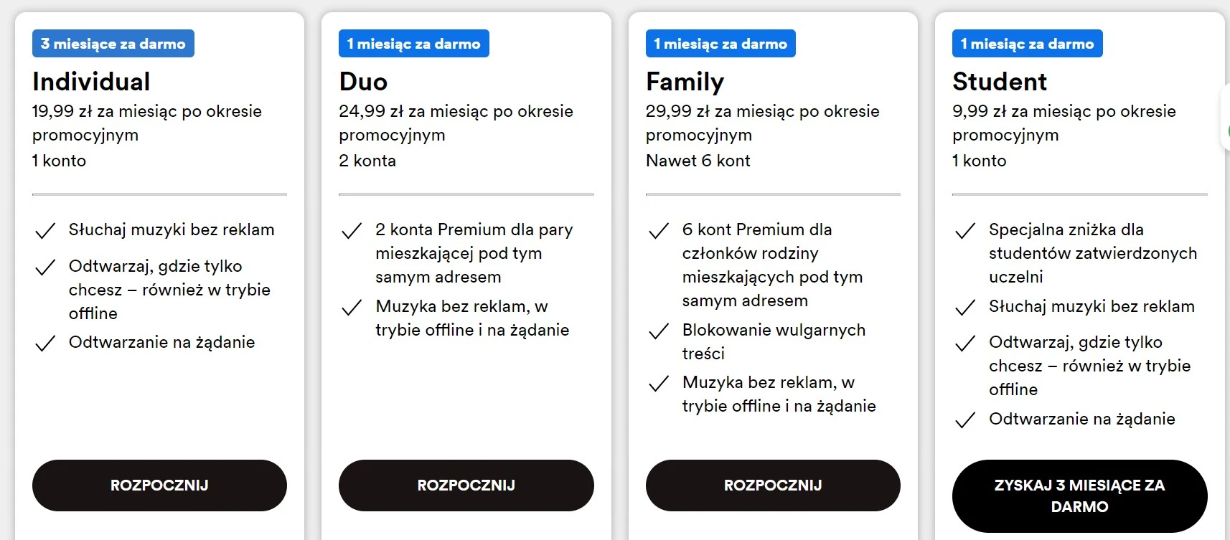Click the checkmark near "Specjalna zniżka dla studentów"

(964, 229)
